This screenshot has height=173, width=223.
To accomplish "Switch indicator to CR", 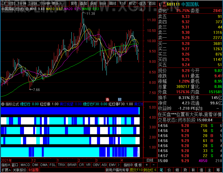I will (81, 165).
